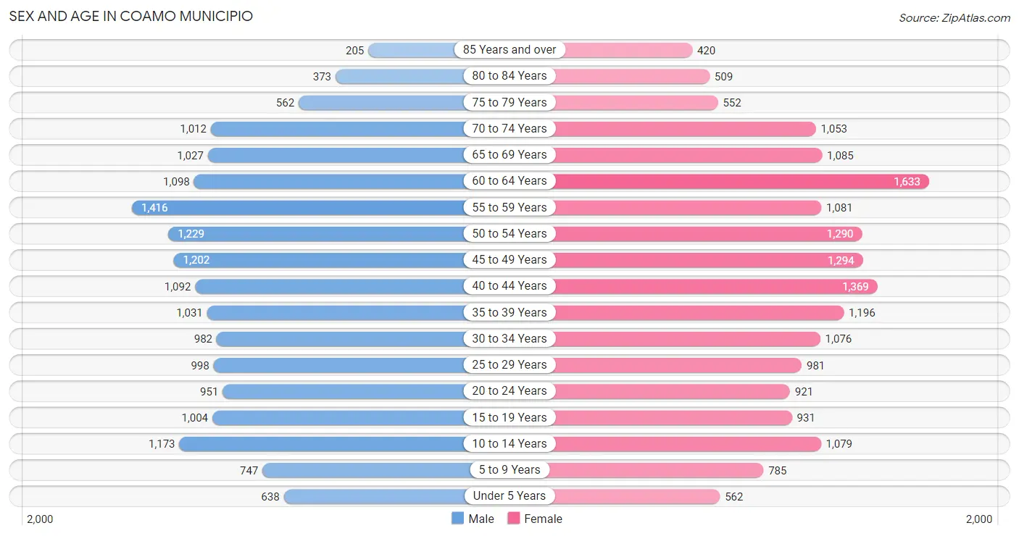
Task: Click the female 1,369 bar value
Action: pyautogui.click(x=855, y=287)
